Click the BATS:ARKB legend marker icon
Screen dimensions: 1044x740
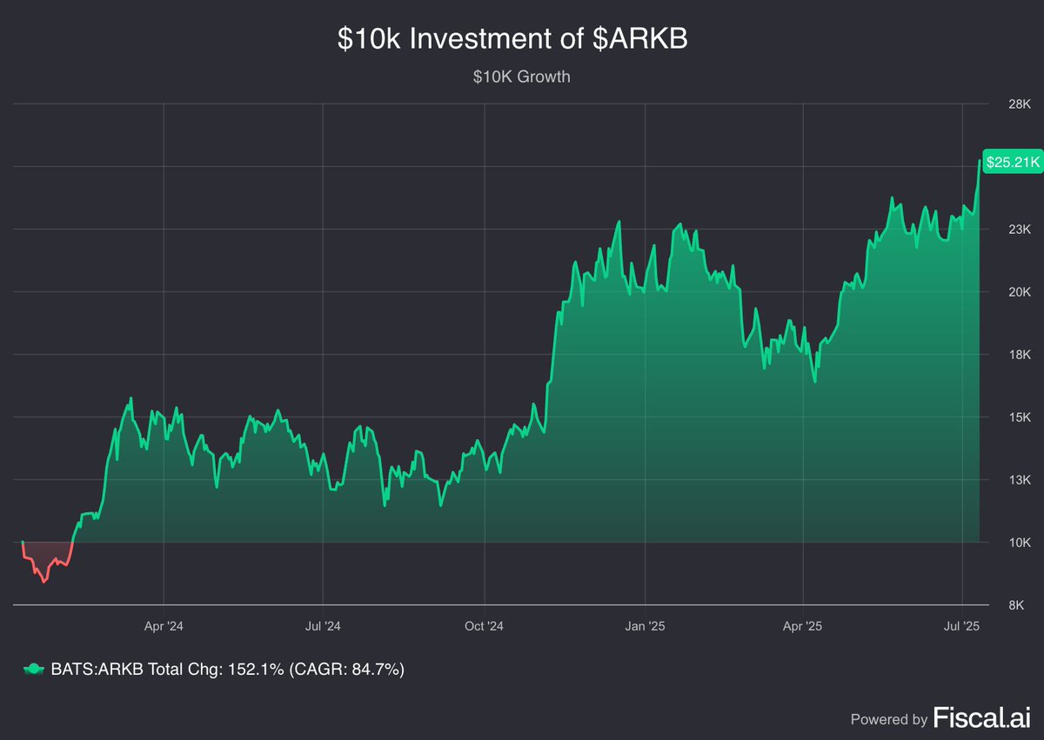pyautogui.click(x=33, y=670)
